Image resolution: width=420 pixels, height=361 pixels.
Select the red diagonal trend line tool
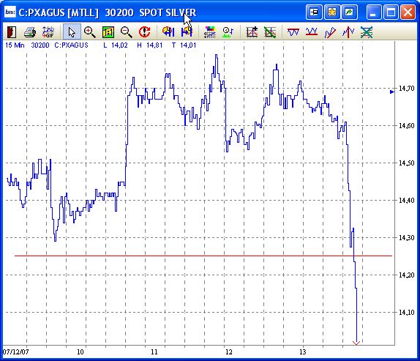click(330, 32)
